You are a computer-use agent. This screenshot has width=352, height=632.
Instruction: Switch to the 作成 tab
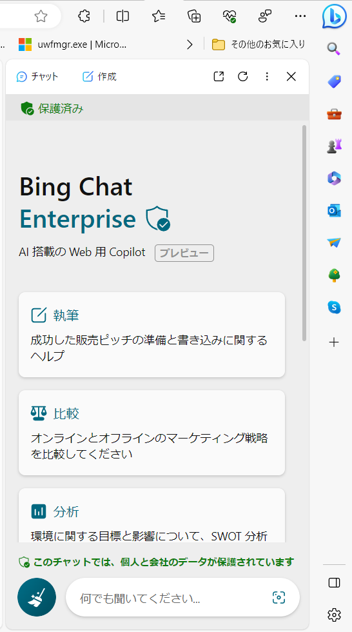tap(99, 77)
